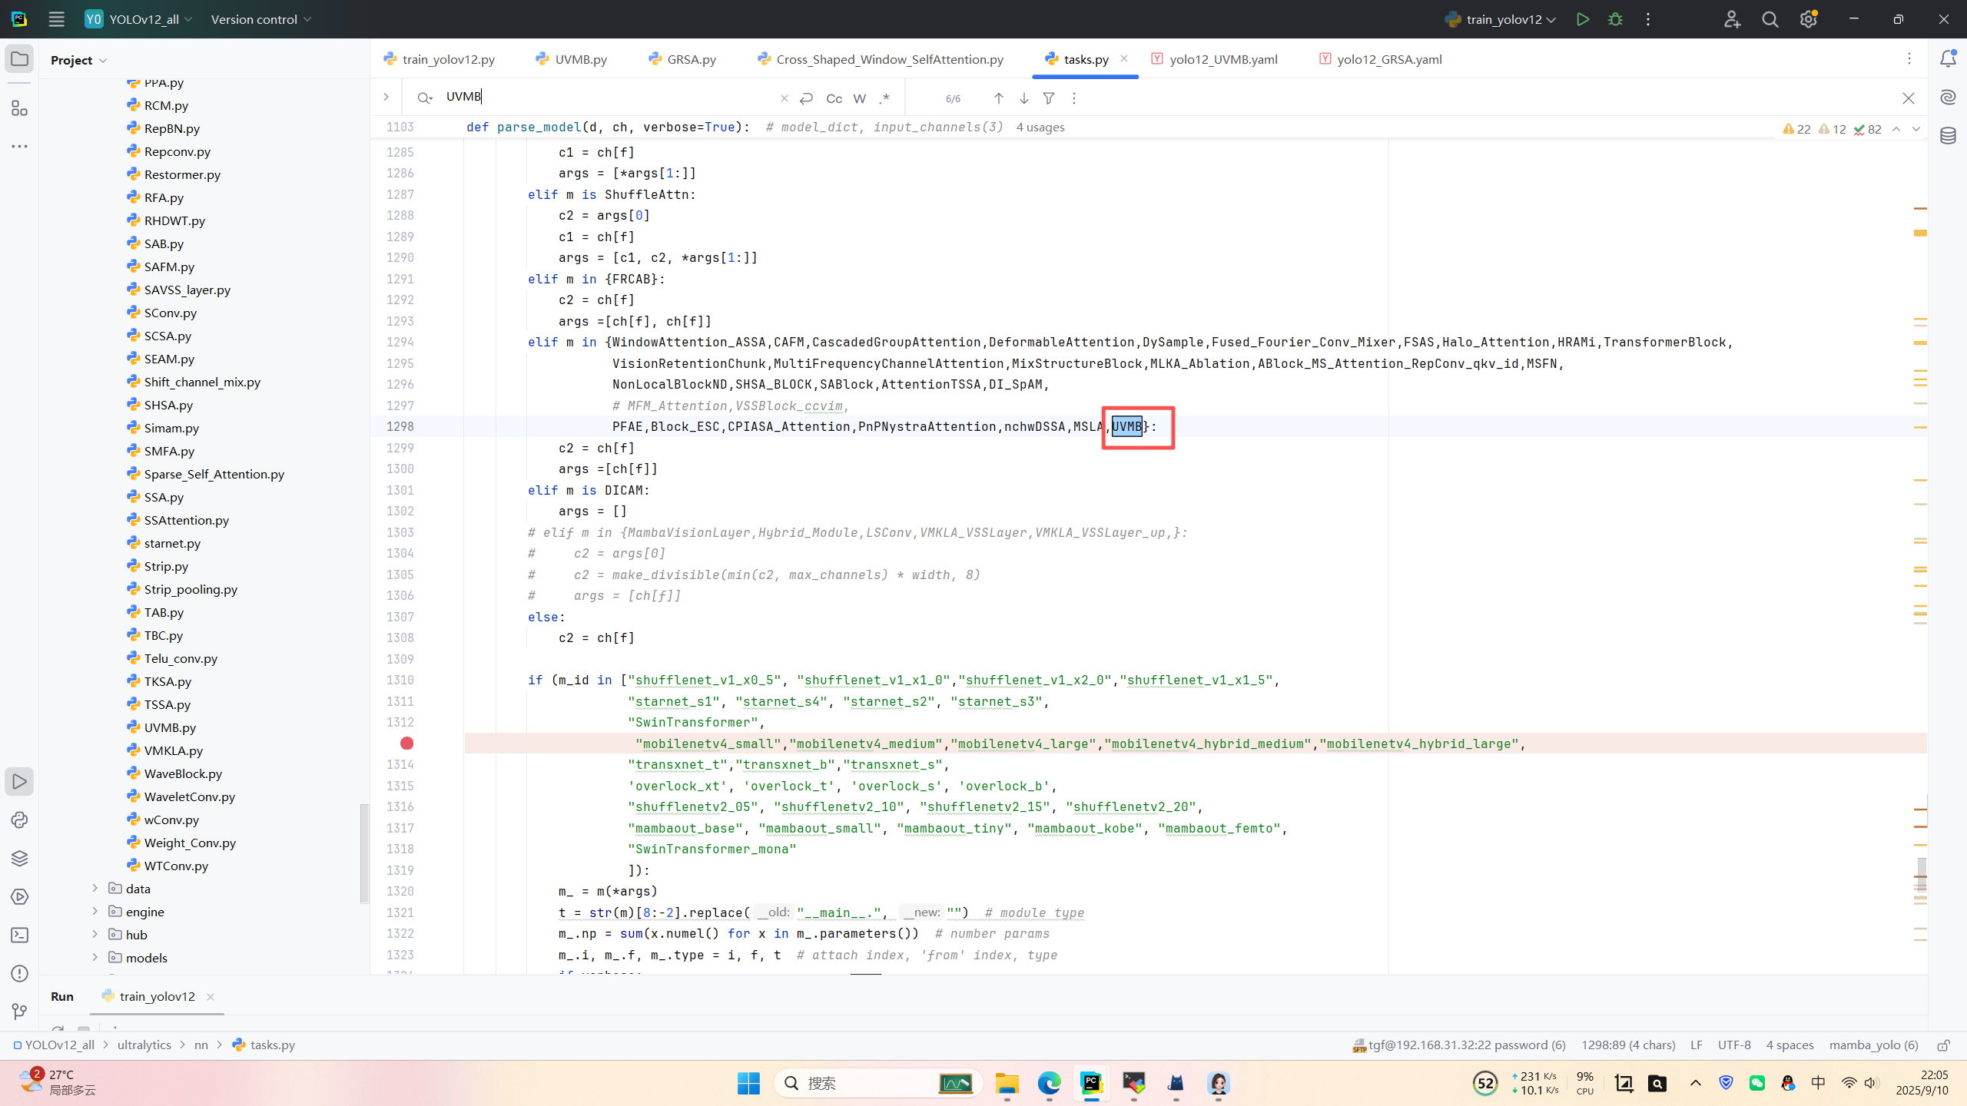Toggle the Match Case search option
The height and width of the screenshot is (1106, 1967).
(x=834, y=98)
